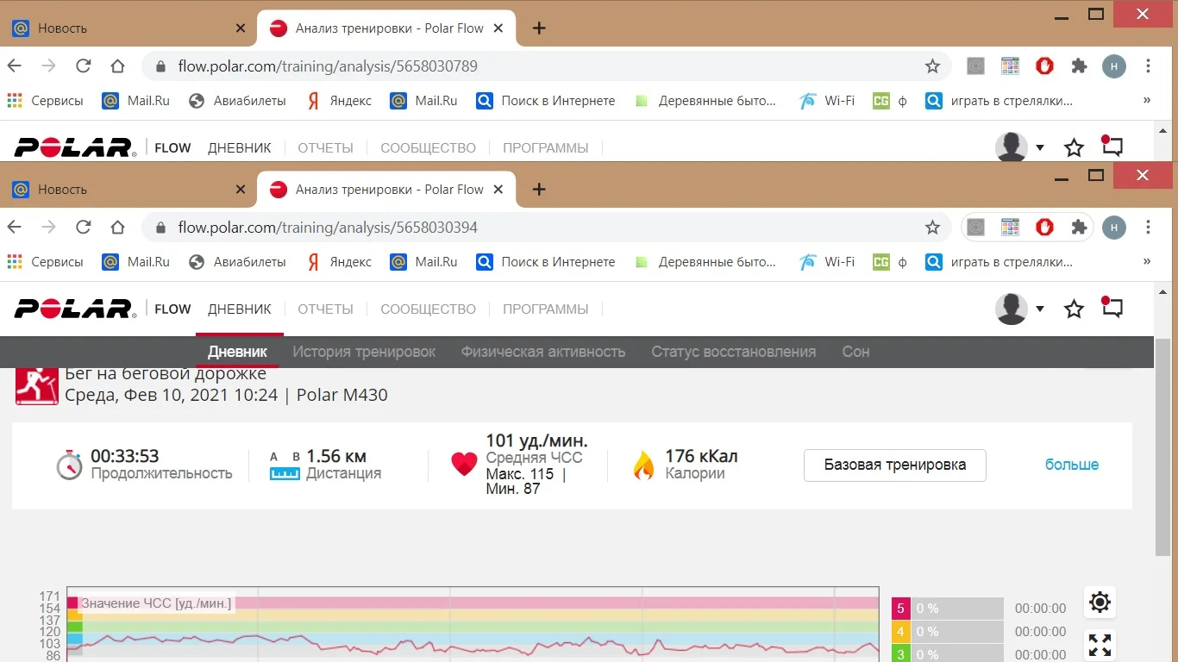Click the red heart rate icon

point(464,465)
